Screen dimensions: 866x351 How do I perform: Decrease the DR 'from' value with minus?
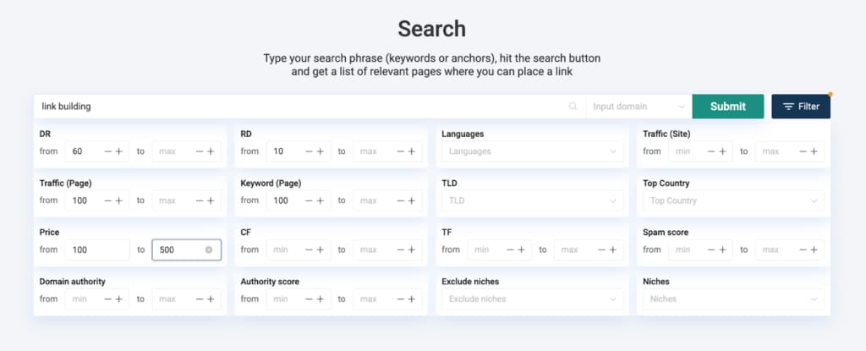(x=107, y=151)
